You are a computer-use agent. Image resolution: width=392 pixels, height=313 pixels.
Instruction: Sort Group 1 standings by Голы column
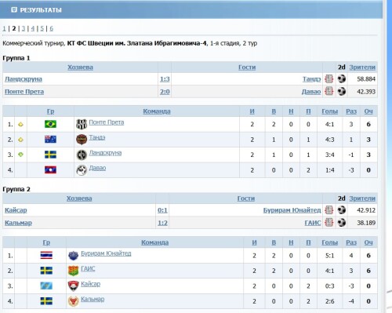[x=329, y=111]
